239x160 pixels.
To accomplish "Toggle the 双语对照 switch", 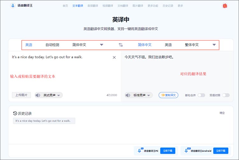I will 226,95.
